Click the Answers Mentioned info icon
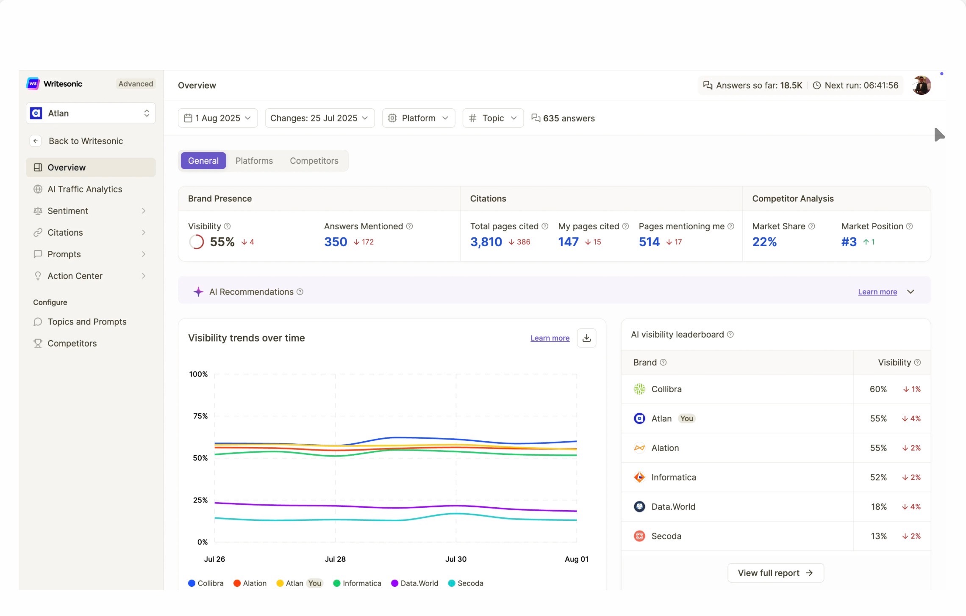 (x=409, y=226)
